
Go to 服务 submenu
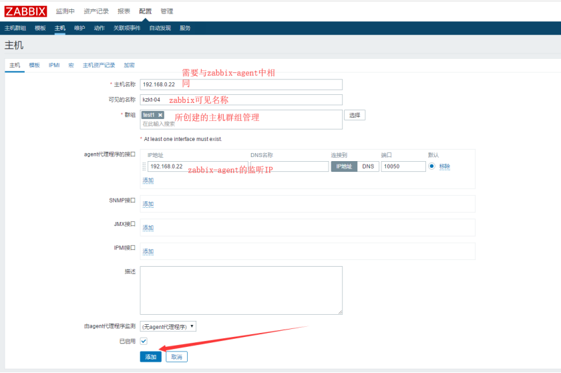pyautogui.click(x=185, y=28)
